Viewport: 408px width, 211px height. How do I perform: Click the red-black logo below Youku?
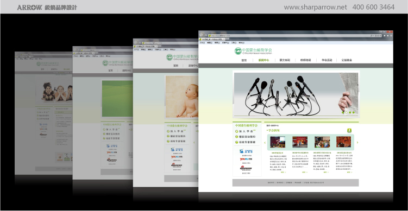pos(246,168)
